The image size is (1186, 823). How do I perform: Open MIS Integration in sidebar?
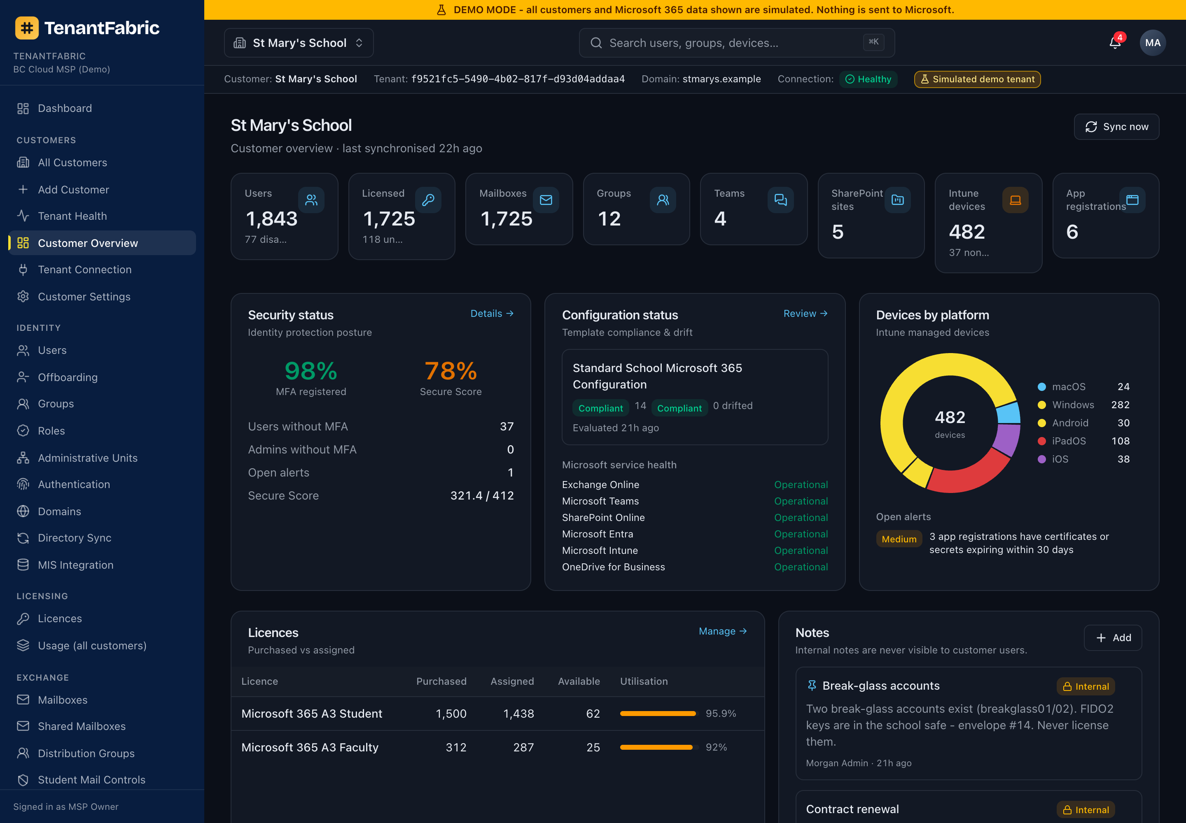click(x=102, y=565)
